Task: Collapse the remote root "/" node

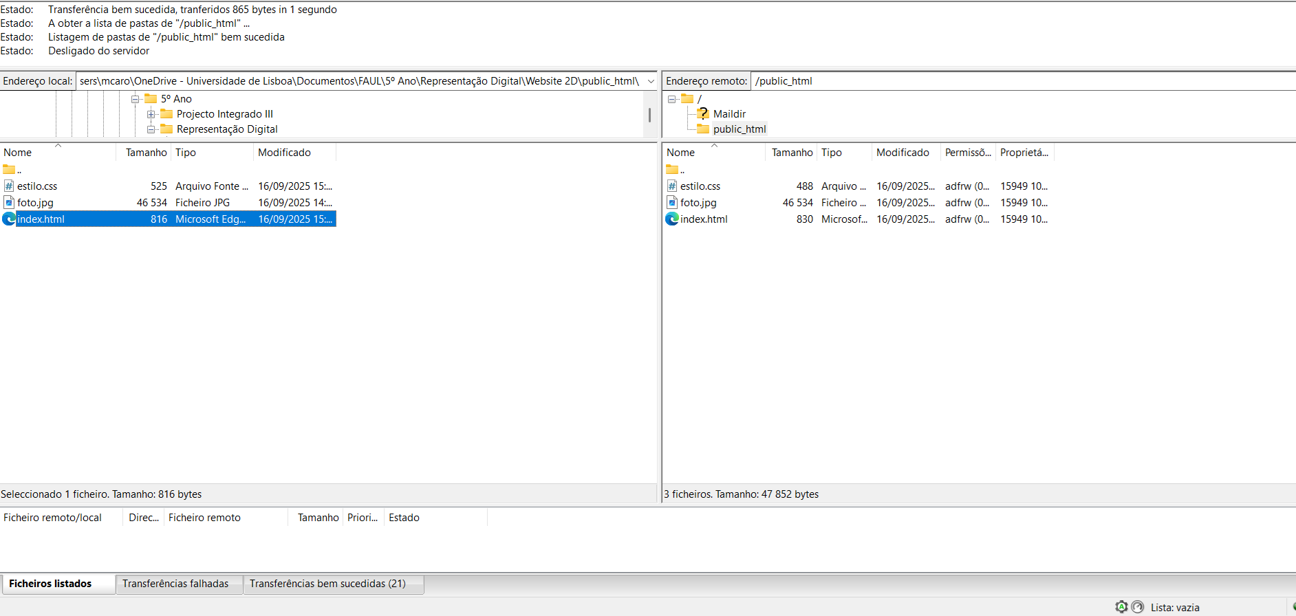Action: tap(671, 99)
